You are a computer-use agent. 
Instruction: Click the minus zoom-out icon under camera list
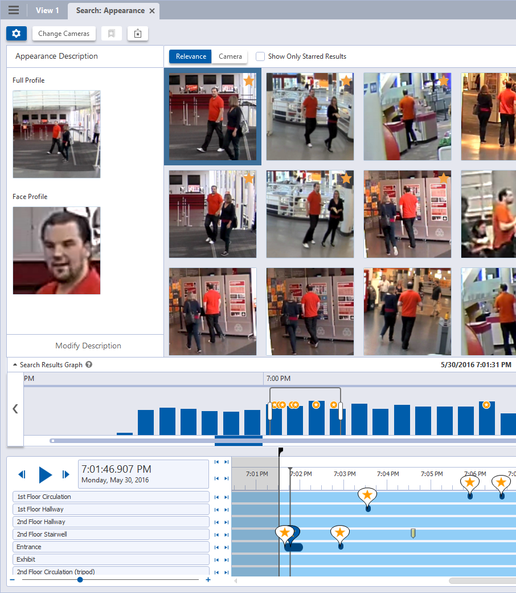tap(13, 579)
